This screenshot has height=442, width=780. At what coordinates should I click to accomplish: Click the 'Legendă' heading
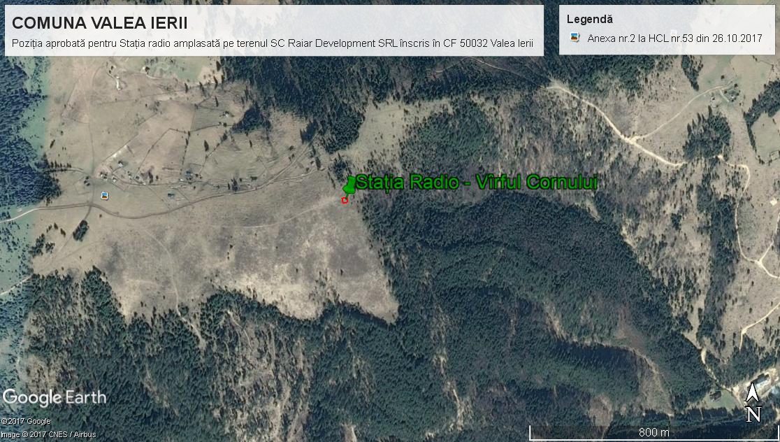tap(589, 20)
